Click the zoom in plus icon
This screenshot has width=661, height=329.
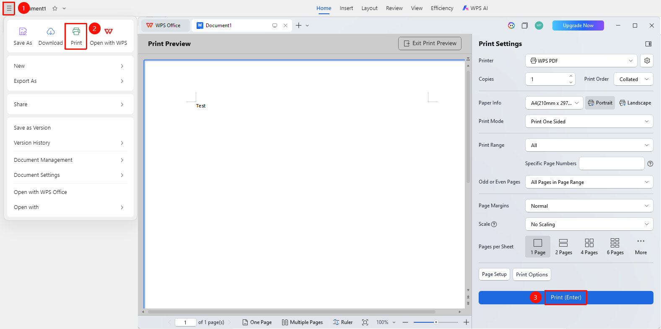pyautogui.click(x=466, y=322)
